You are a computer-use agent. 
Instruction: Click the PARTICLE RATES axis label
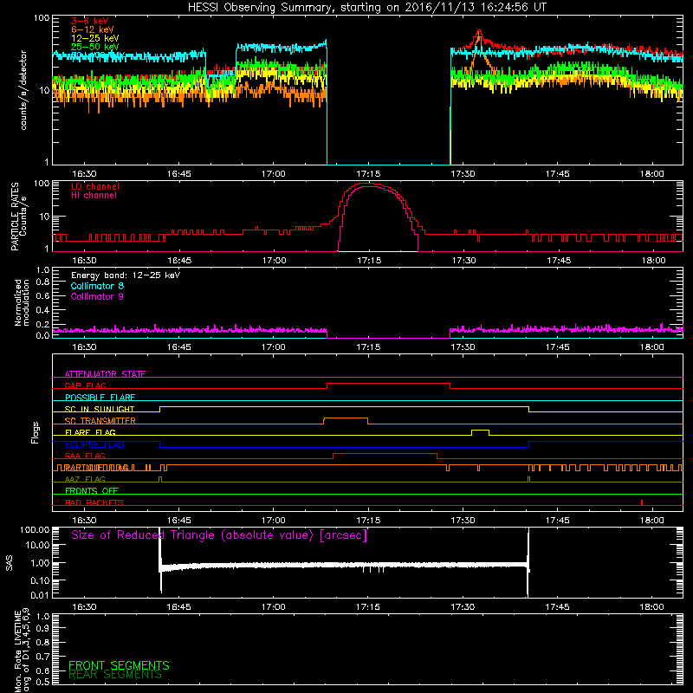[18, 217]
